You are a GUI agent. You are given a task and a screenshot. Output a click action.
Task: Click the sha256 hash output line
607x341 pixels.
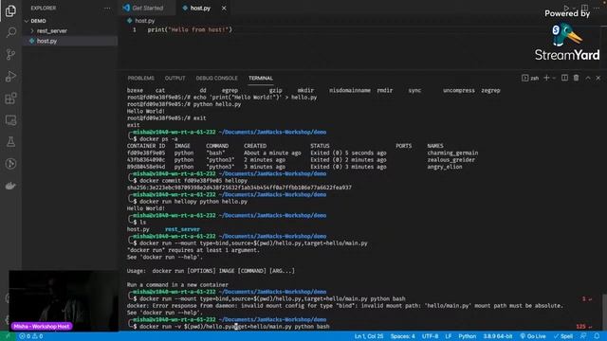[x=239, y=188]
